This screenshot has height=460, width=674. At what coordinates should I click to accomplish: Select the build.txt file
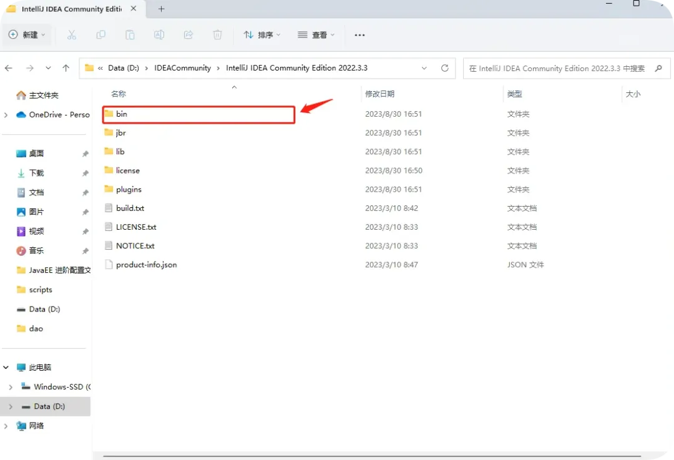pyautogui.click(x=124, y=208)
